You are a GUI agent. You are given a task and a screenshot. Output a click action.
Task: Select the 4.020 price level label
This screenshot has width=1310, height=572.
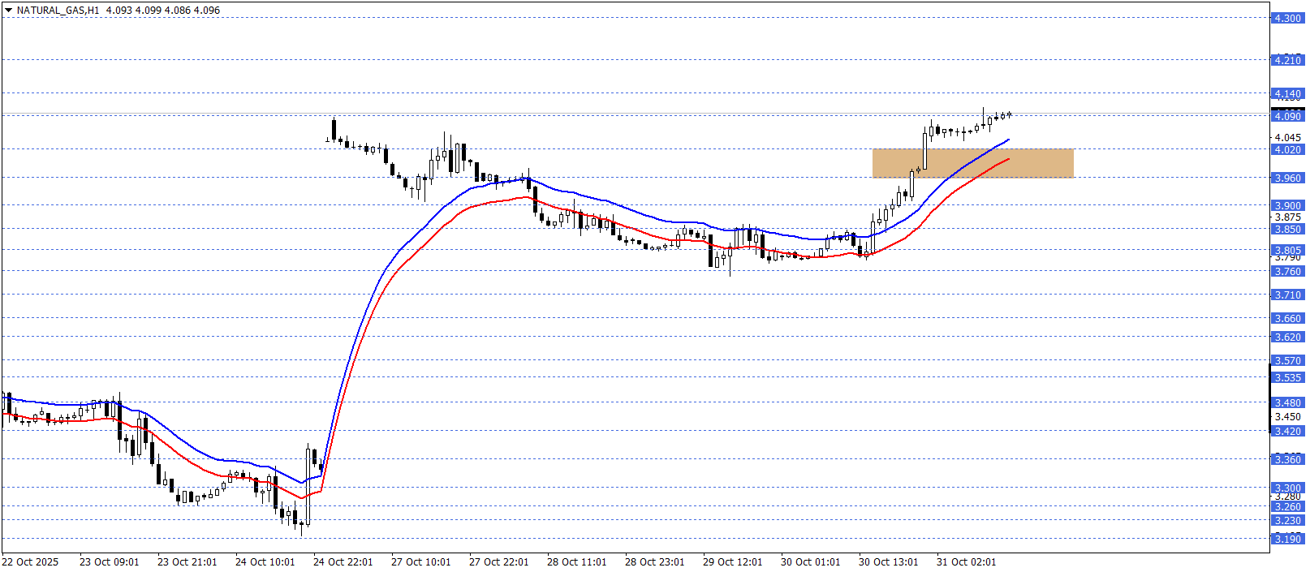coord(1287,149)
